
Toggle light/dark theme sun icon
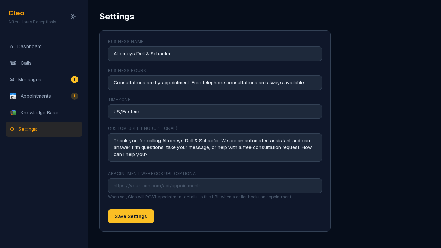click(73, 17)
